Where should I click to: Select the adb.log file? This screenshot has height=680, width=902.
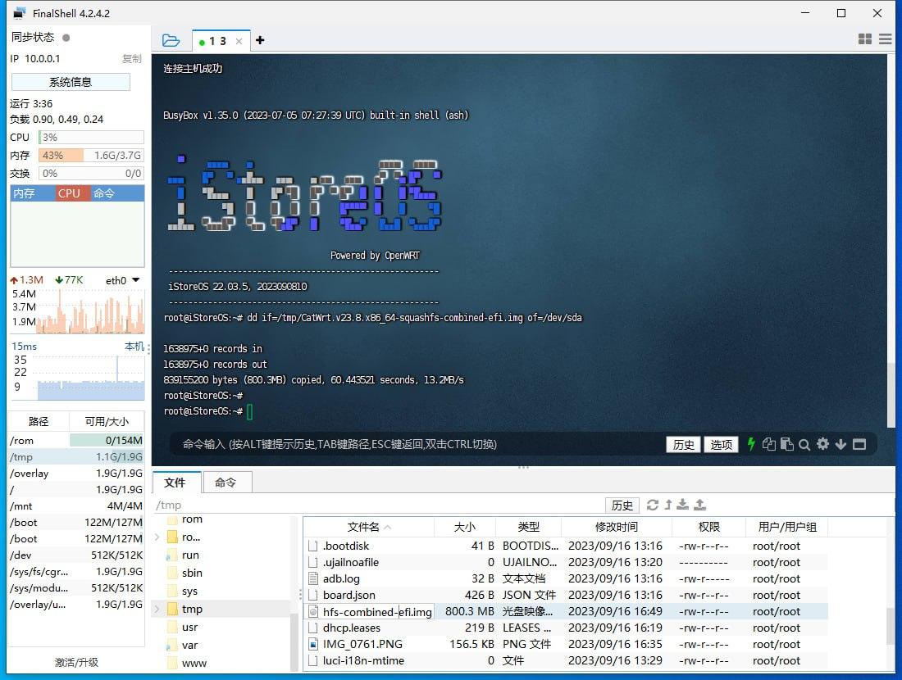[x=566, y=578]
